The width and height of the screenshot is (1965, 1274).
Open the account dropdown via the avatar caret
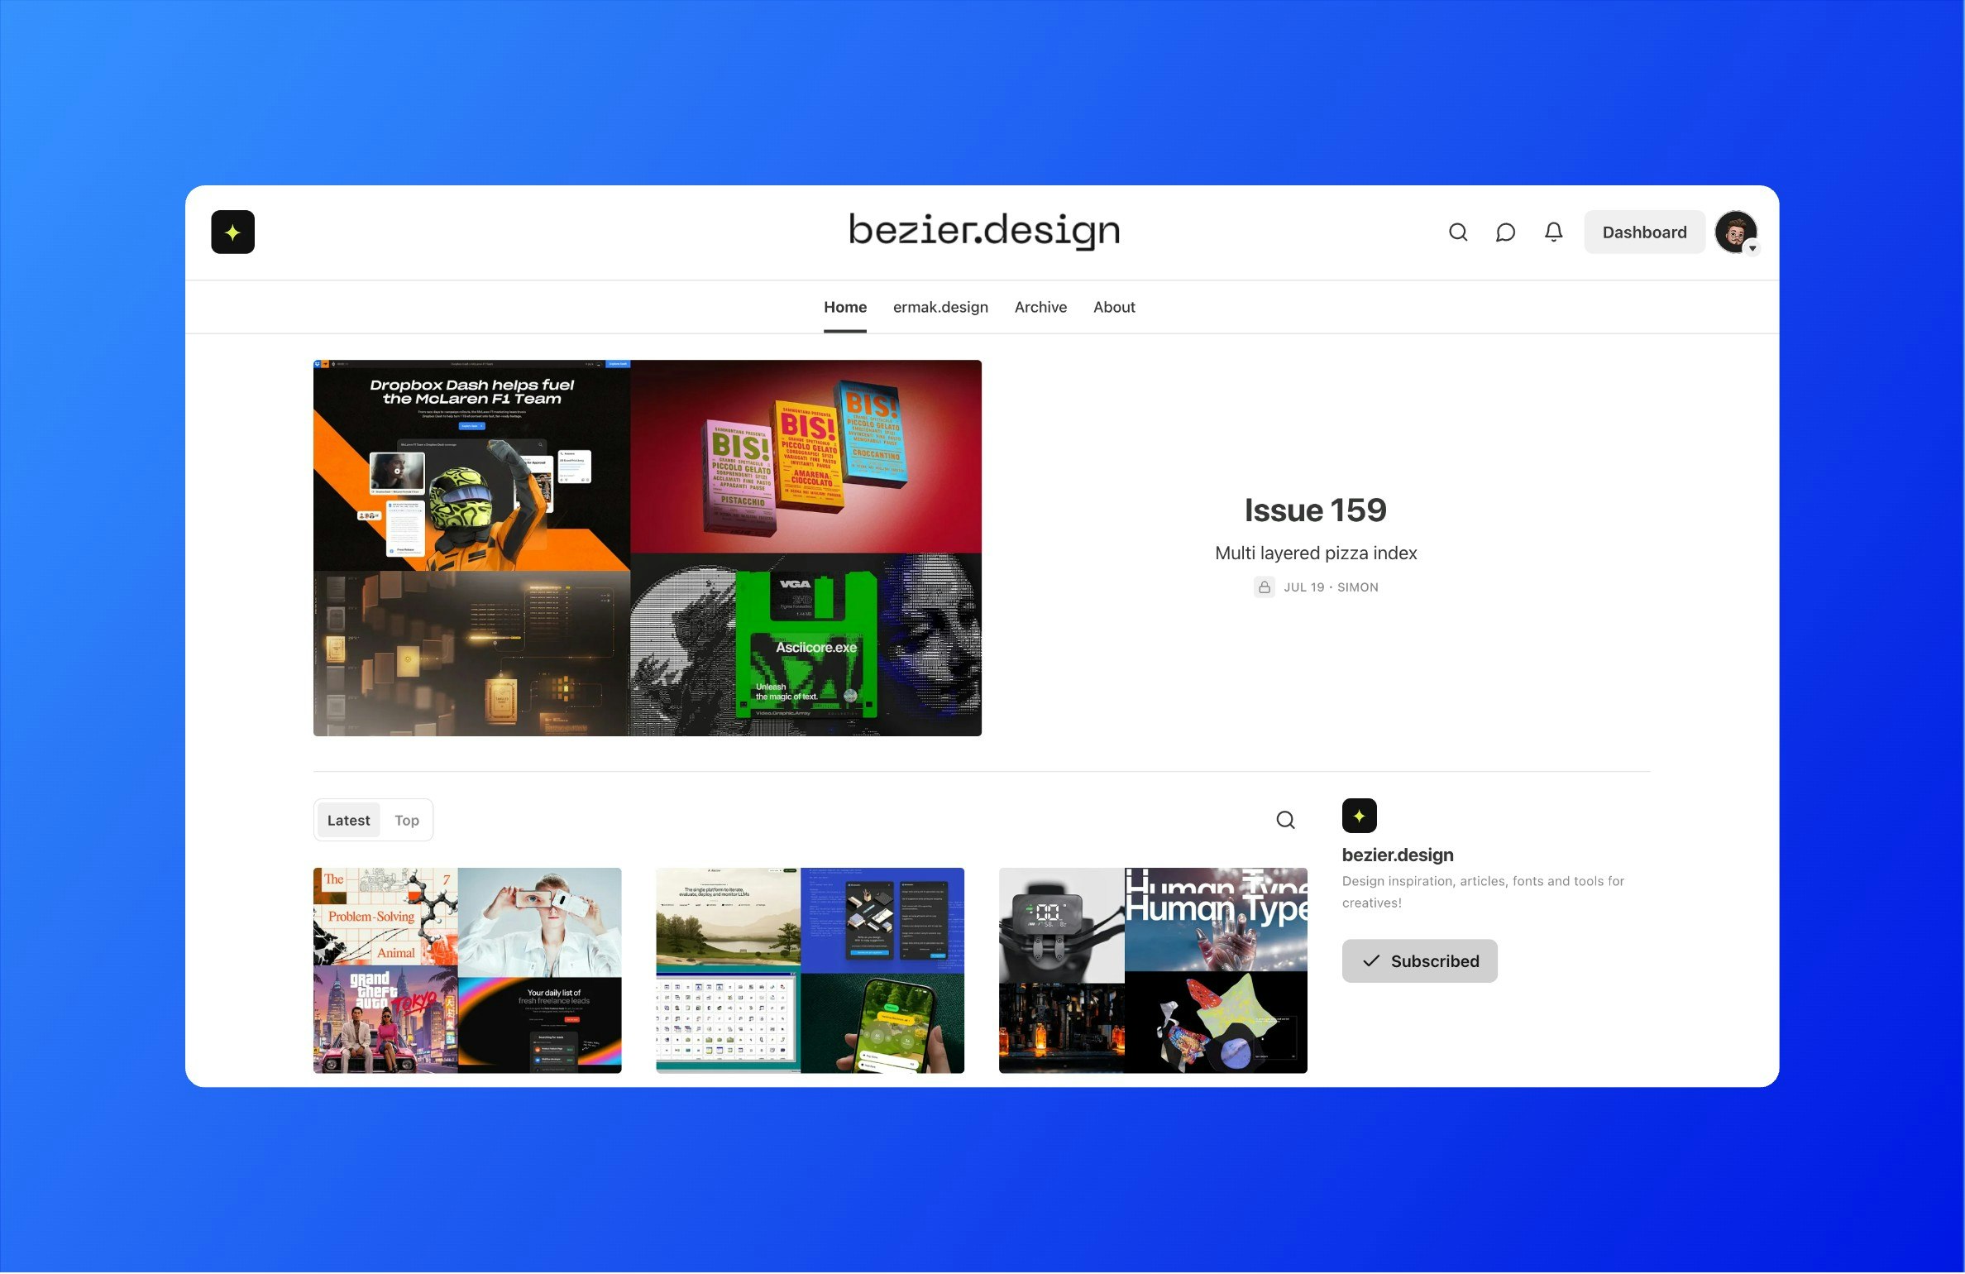(x=1752, y=247)
